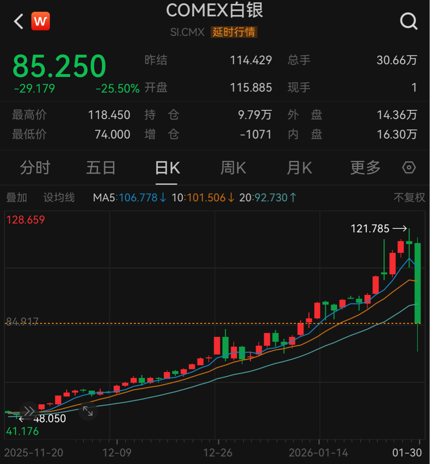Tap the 内盘 value 16.30万
The image size is (430, 464).
(397, 135)
